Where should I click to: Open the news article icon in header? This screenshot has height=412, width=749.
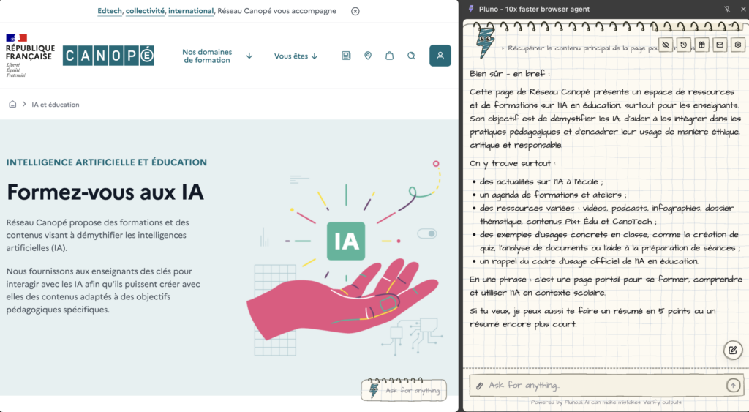point(346,56)
